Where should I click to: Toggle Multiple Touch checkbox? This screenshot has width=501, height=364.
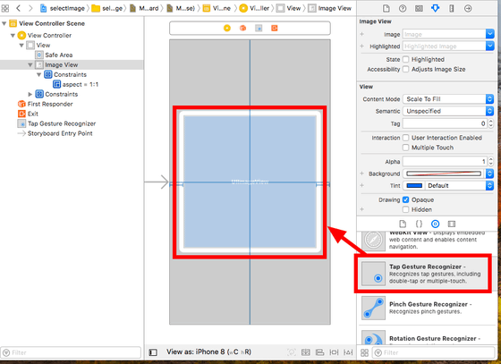tap(406, 148)
